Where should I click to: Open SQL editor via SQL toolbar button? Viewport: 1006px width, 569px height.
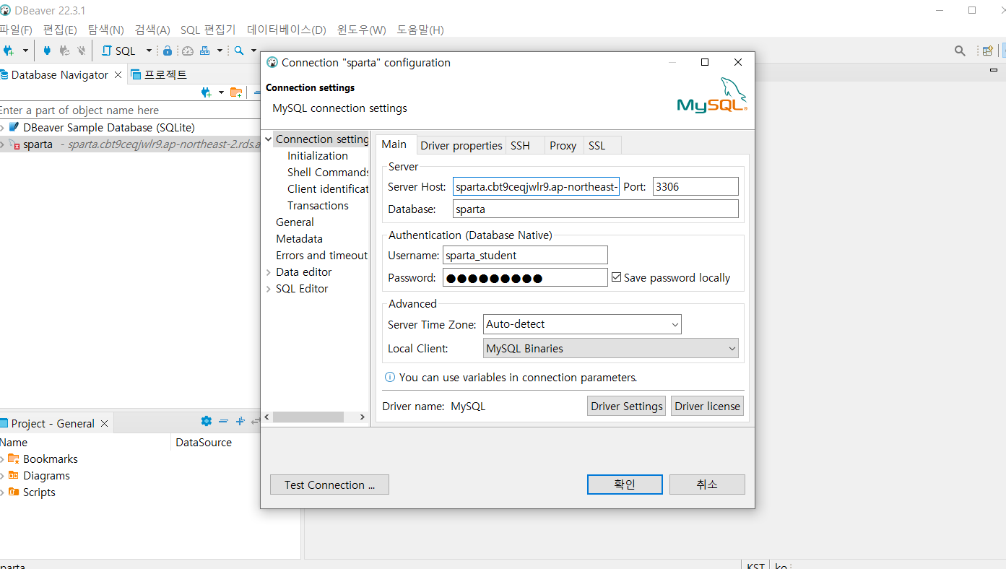point(119,51)
